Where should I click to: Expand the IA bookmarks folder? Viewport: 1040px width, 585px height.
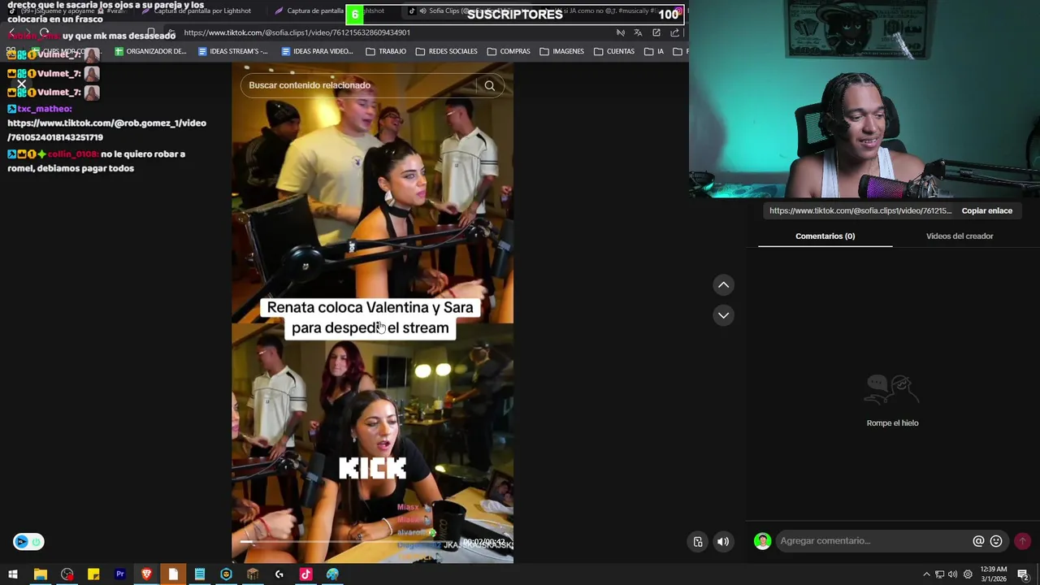pos(655,51)
